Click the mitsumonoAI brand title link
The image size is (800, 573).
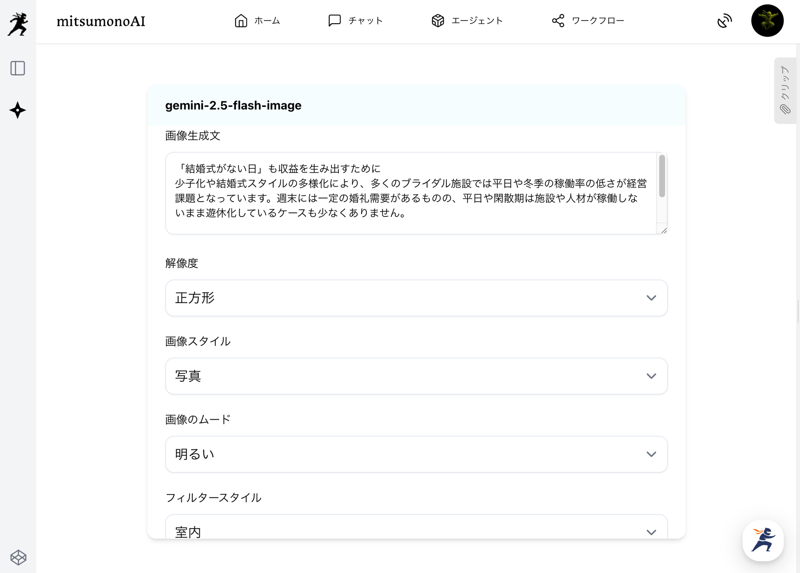coord(101,21)
